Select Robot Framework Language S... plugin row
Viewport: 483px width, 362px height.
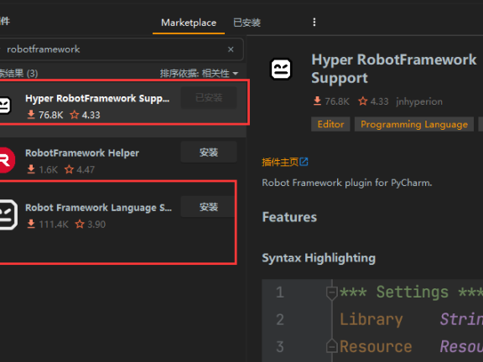coord(123,215)
